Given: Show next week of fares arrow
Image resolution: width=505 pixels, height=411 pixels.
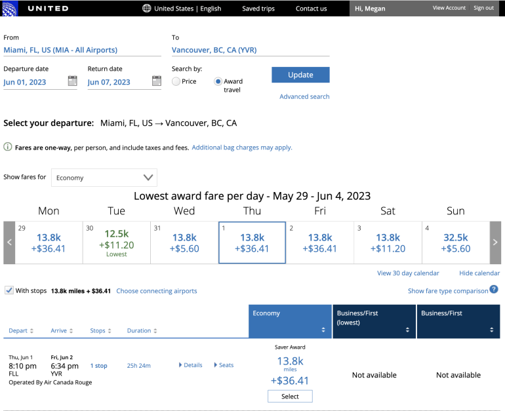Looking at the screenshot, I should [495, 242].
